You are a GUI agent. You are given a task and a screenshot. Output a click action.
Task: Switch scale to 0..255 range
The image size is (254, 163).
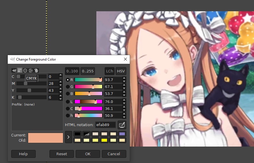coord(88,71)
